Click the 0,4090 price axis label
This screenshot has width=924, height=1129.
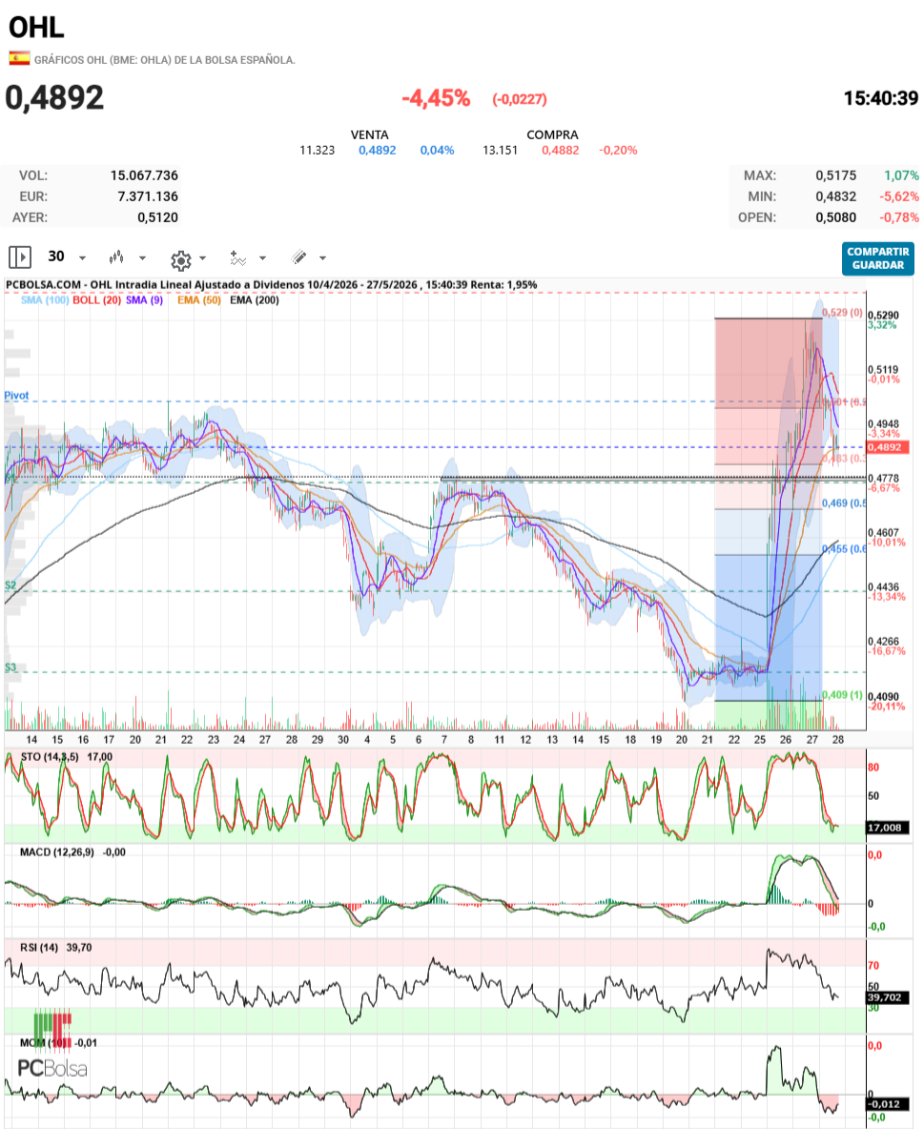pyautogui.click(x=883, y=697)
